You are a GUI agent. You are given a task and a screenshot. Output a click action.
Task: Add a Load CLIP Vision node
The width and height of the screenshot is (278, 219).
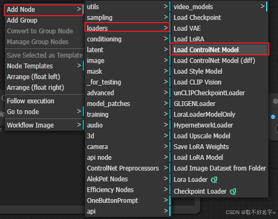tap(220, 82)
